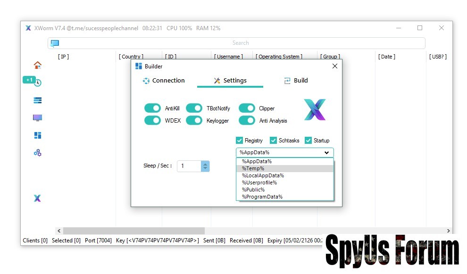Switch to the Build tab
The height and width of the screenshot is (274, 467).
coord(296,81)
